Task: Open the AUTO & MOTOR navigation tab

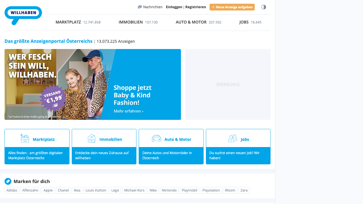Action: (x=199, y=22)
